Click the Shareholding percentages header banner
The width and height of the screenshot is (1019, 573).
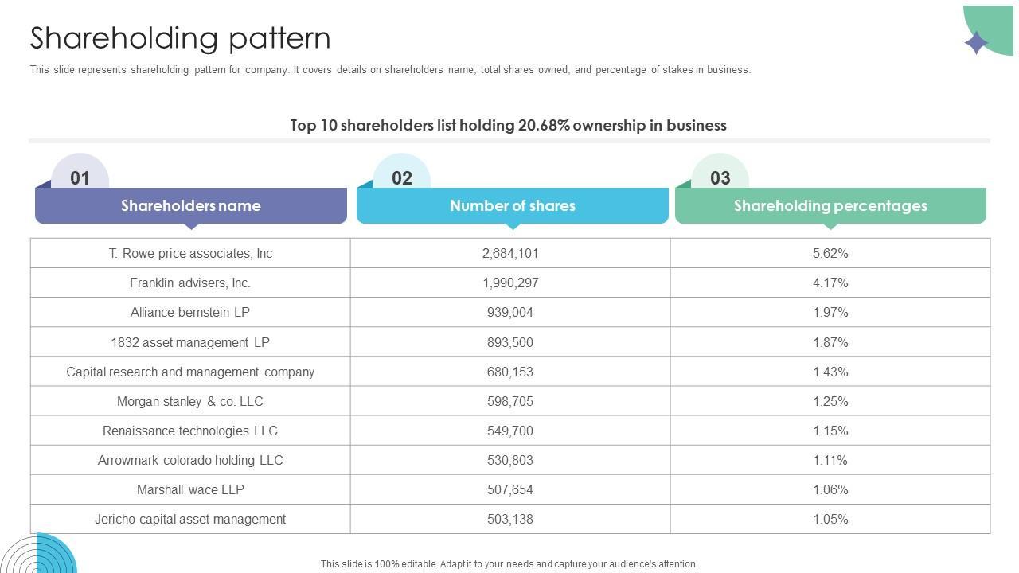click(830, 206)
